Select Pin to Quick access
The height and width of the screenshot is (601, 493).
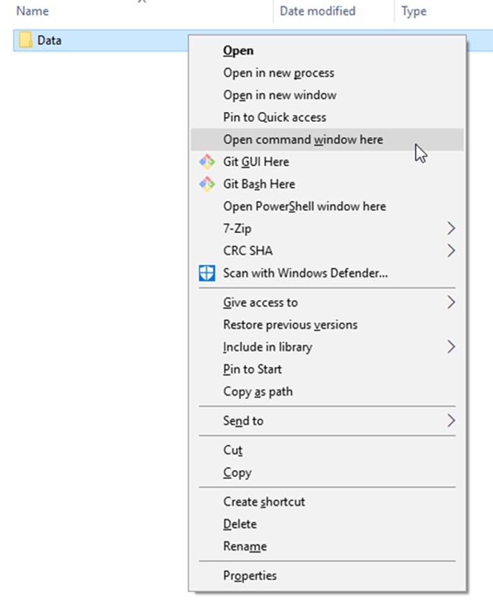[275, 118]
